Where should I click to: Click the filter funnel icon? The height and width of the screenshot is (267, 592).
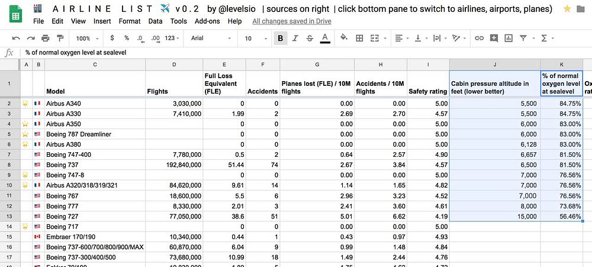pyautogui.click(x=523, y=38)
